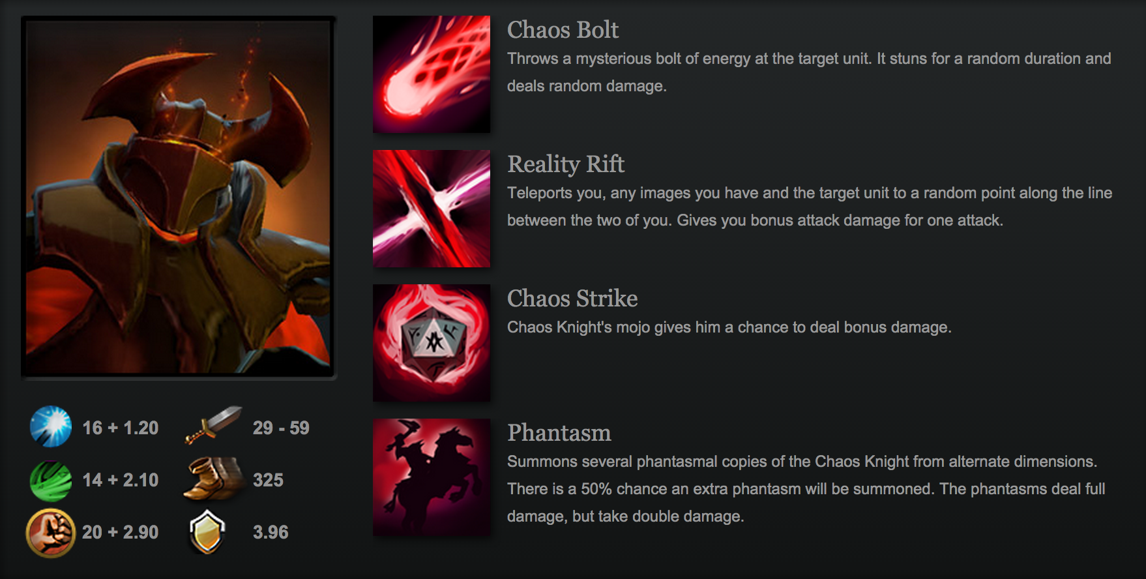The image size is (1146, 579).
Task: Select the Reality Rift ability icon
Action: 432,209
